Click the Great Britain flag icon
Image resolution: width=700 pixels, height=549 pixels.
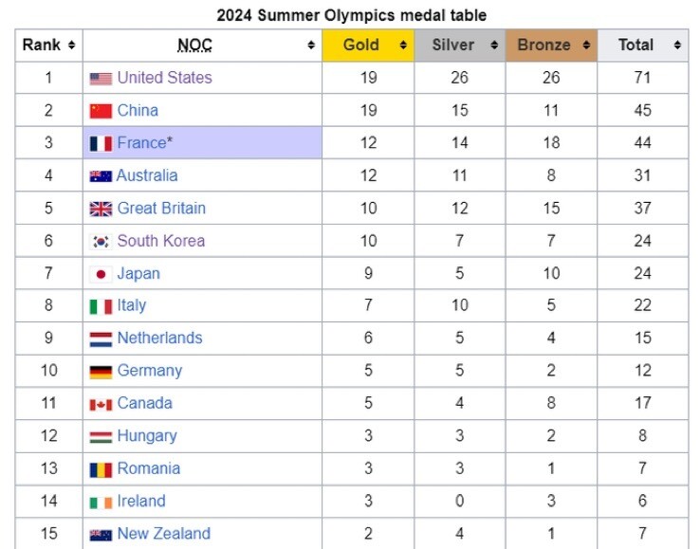(101, 209)
